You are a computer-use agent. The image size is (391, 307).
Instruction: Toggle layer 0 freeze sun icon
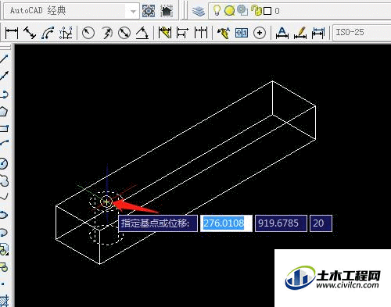[229, 11]
